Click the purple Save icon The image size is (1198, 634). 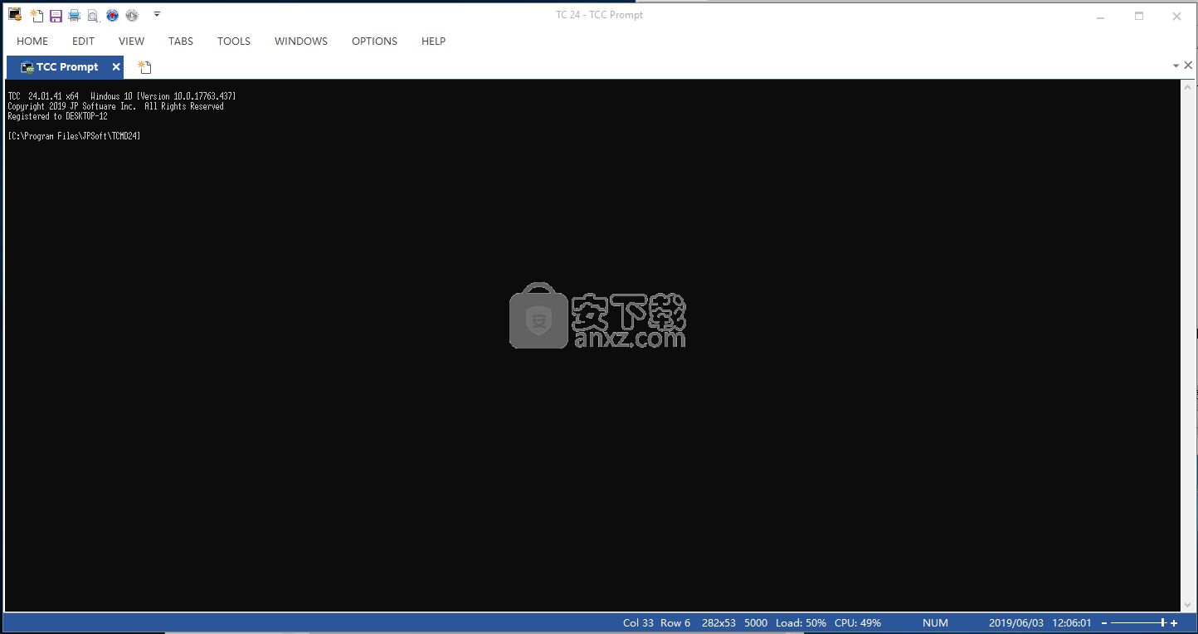click(x=56, y=16)
